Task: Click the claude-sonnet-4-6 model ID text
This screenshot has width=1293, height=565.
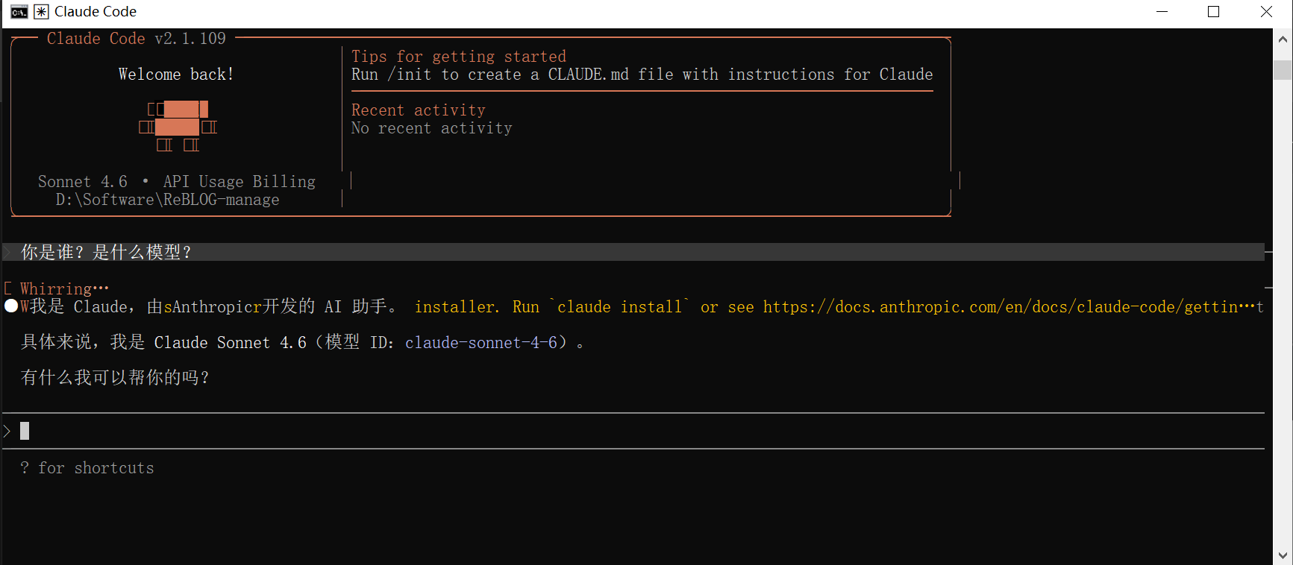Action: (481, 343)
